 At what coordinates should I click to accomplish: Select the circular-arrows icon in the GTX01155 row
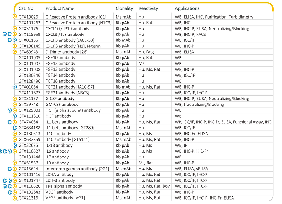[10, 40]
